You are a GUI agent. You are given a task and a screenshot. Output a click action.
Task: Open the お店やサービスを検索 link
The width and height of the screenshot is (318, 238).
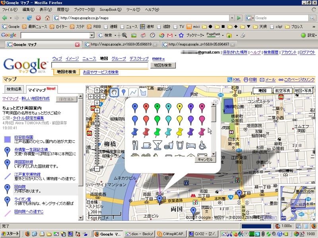pos(101,72)
